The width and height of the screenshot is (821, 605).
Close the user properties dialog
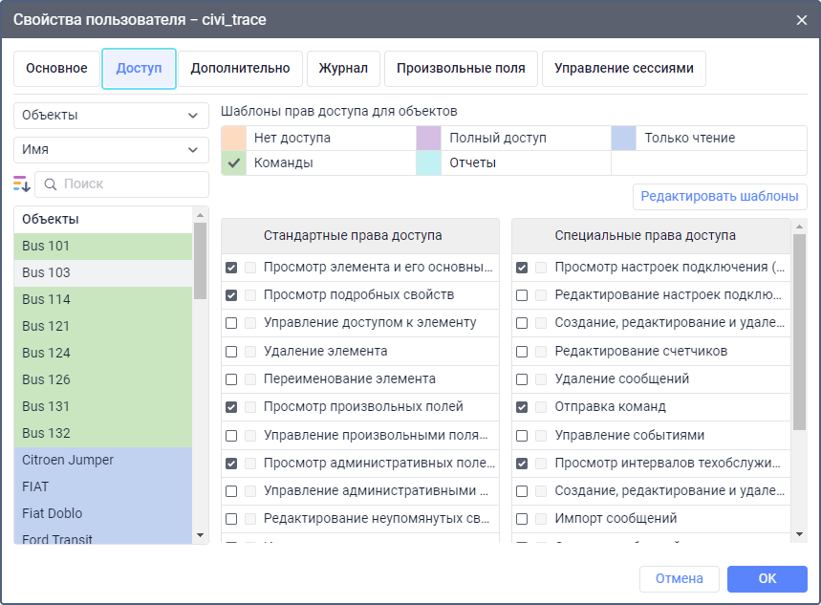pos(801,19)
